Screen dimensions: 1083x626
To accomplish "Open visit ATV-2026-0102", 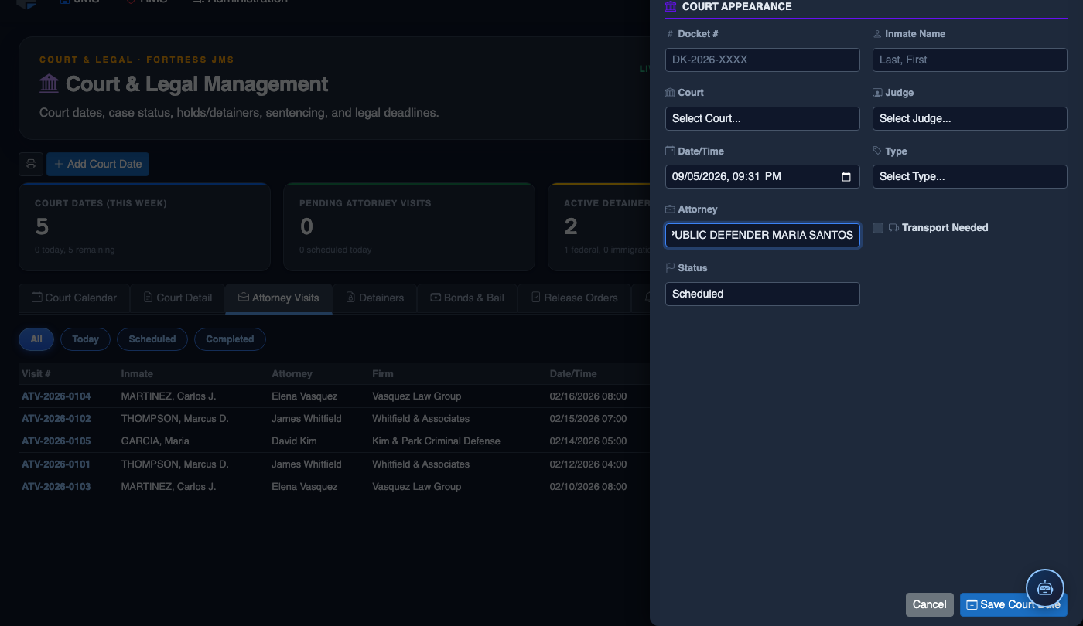I will (x=56, y=419).
